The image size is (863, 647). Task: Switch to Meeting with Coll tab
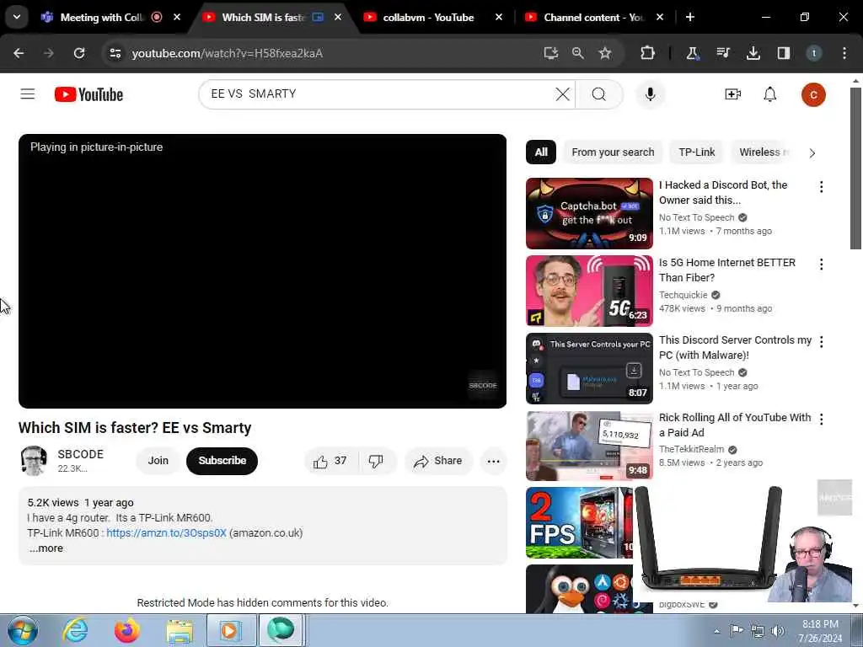click(x=102, y=17)
